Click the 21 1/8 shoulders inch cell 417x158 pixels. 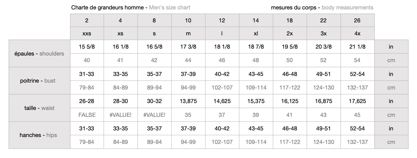pos(357,47)
